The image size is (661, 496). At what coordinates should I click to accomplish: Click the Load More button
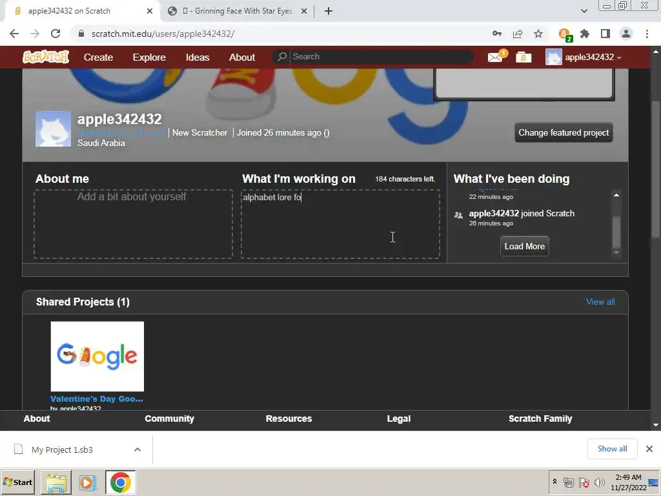524,246
